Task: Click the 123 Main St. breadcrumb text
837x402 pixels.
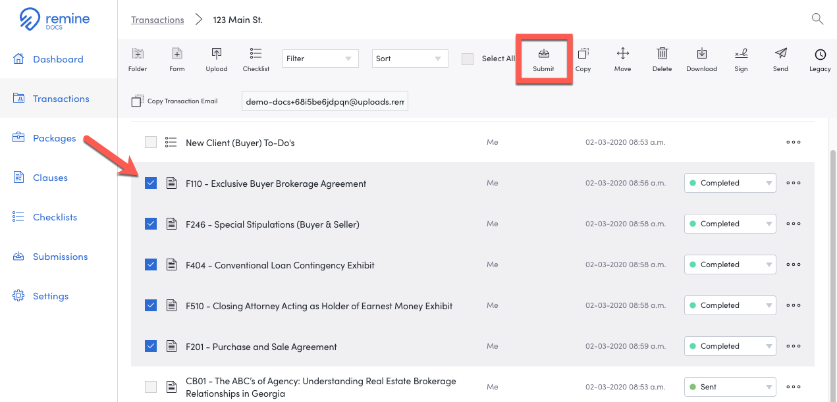Action: [x=238, y=20]
